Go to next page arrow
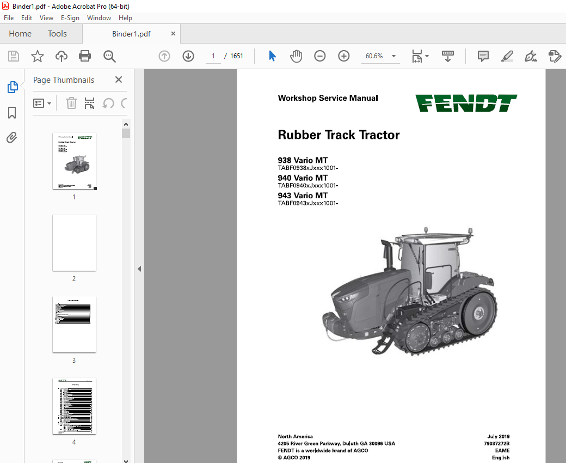Screen dimensions: 566x463 pyautogui.click(x=188, y=56)
